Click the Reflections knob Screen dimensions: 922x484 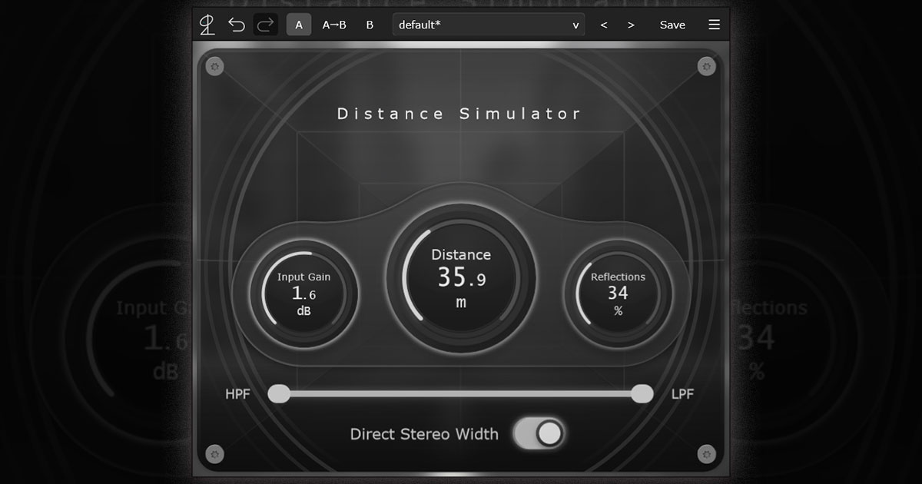(x=618, y=293)
